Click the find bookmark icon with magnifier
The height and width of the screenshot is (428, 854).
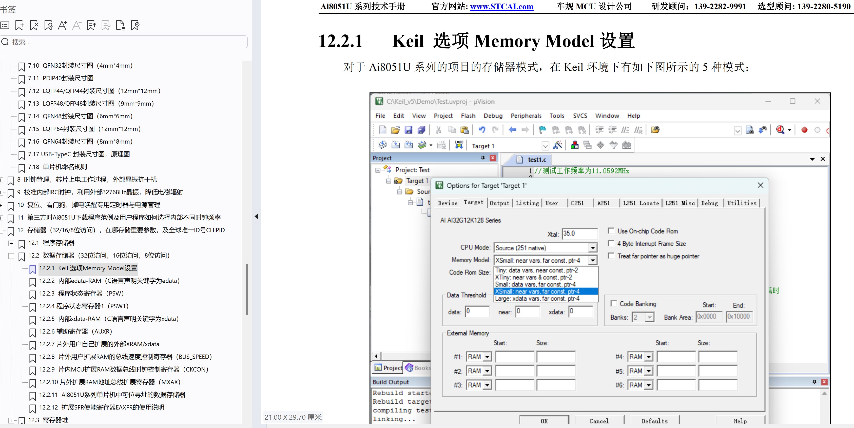point(48,26)
